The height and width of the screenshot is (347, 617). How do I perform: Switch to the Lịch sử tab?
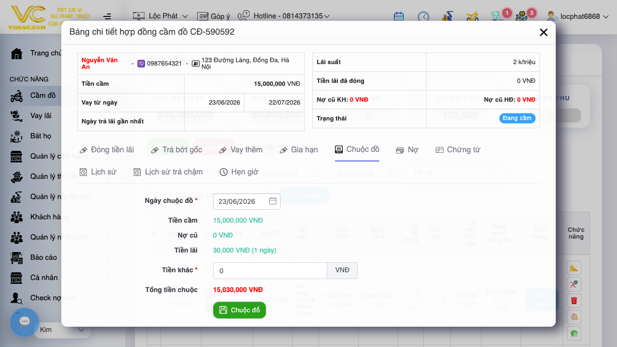pyautogui.click(x=98, y=172)
